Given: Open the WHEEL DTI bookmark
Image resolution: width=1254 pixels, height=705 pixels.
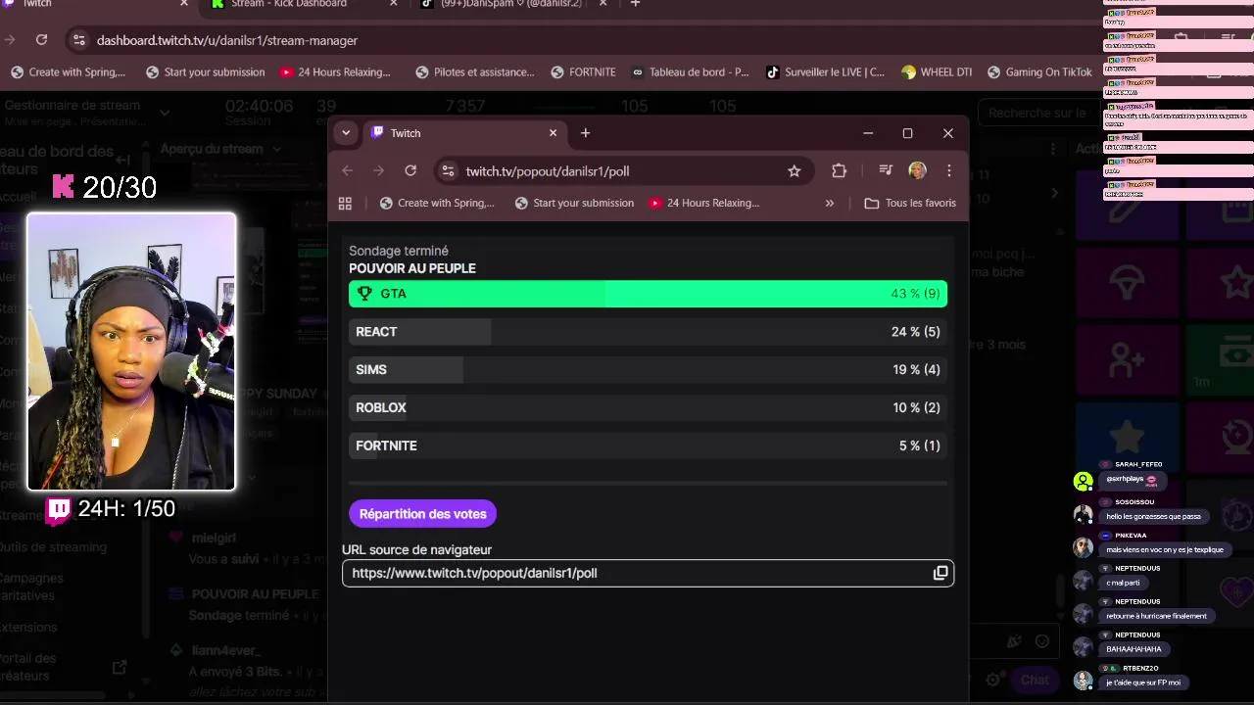Looking at the screenshot, I should (x=936, y=72).
